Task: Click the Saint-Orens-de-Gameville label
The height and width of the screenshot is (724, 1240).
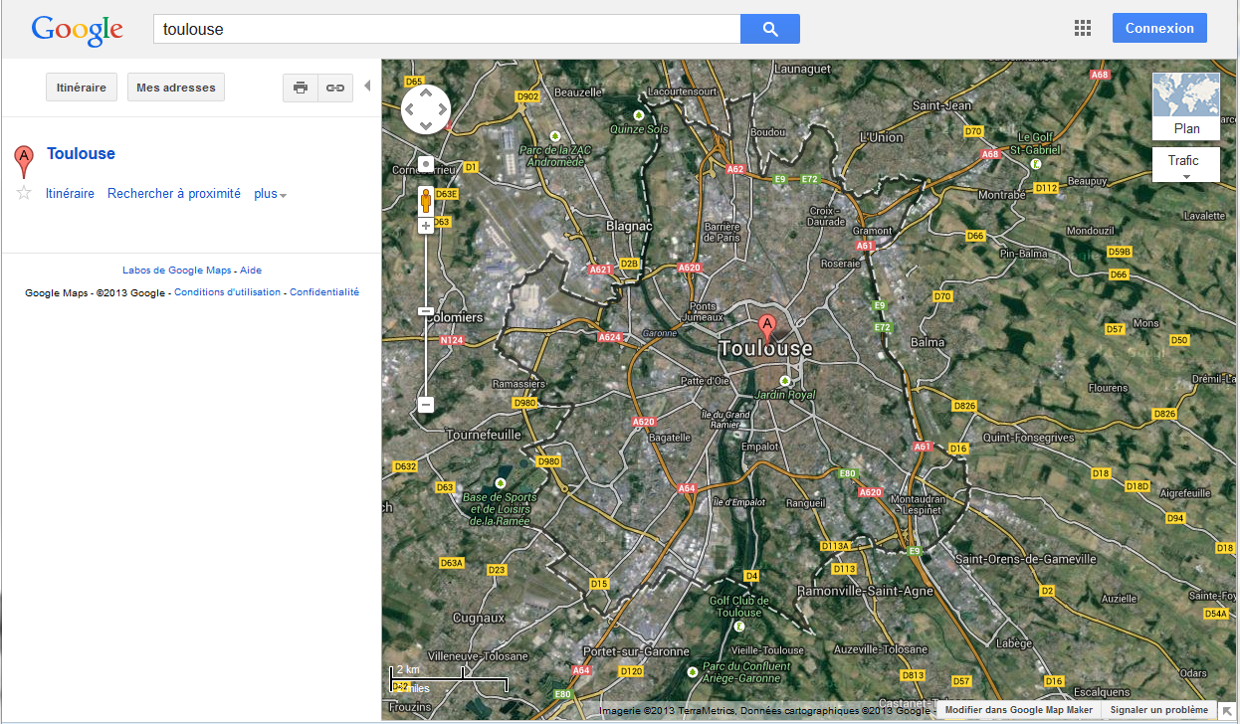Action: tap(1026, 559)
